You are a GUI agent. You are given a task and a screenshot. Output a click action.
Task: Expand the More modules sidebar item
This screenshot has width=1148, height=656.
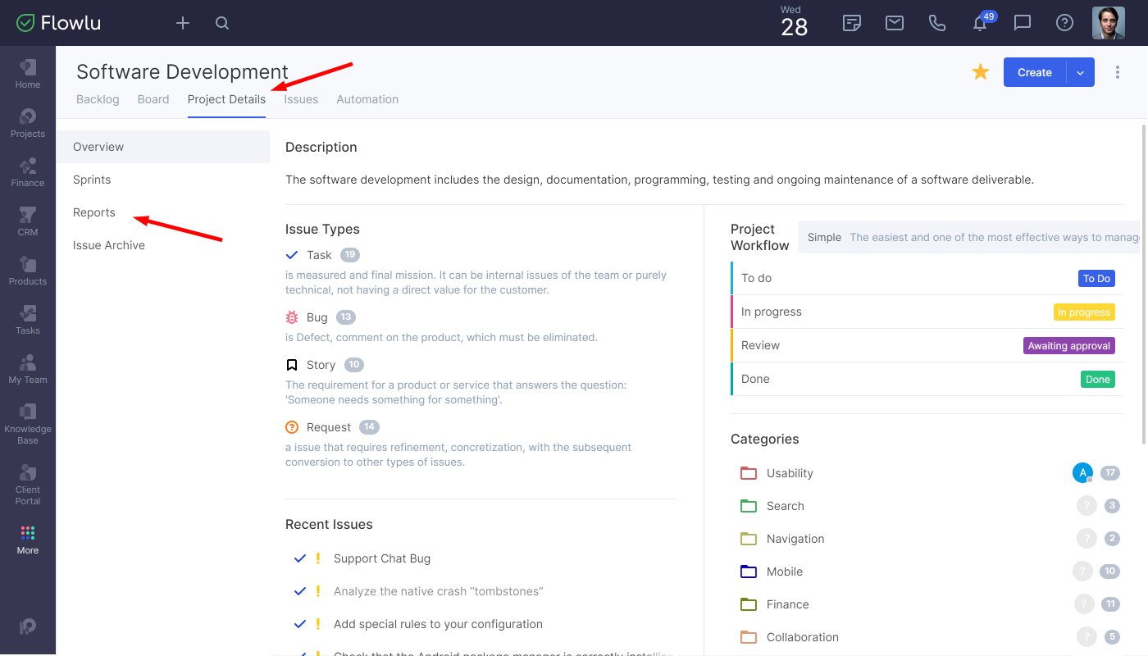click(28, 540)
